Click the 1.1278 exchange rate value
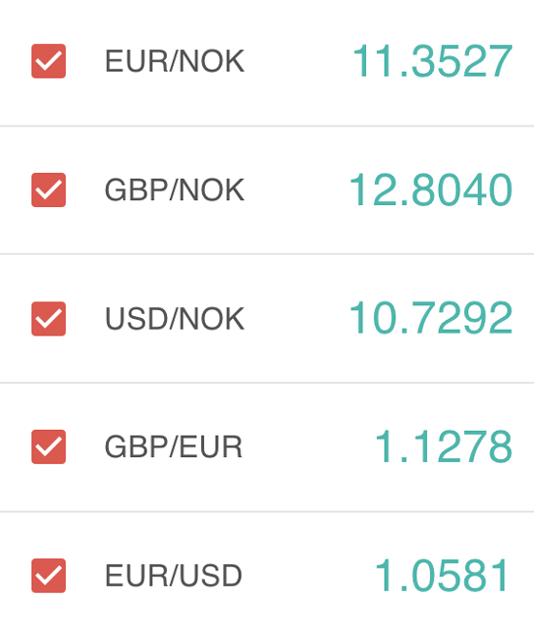 pos(444,446)
